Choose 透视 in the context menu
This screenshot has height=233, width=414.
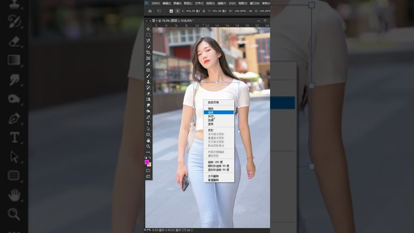pos(219,124)
